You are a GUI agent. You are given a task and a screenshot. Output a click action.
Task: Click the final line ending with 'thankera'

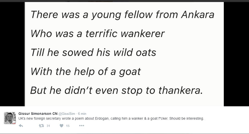116,90
